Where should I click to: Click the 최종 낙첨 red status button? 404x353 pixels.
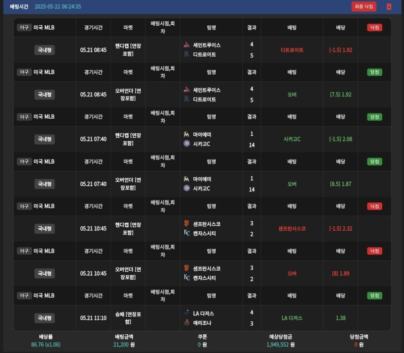(x=364, y=7)
